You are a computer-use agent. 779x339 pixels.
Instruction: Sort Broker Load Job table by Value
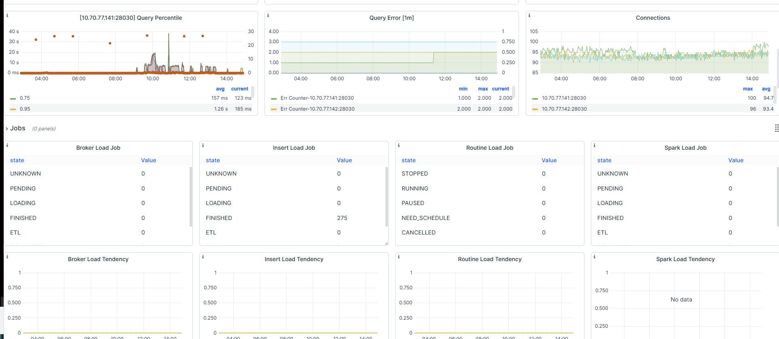point(148,160)
